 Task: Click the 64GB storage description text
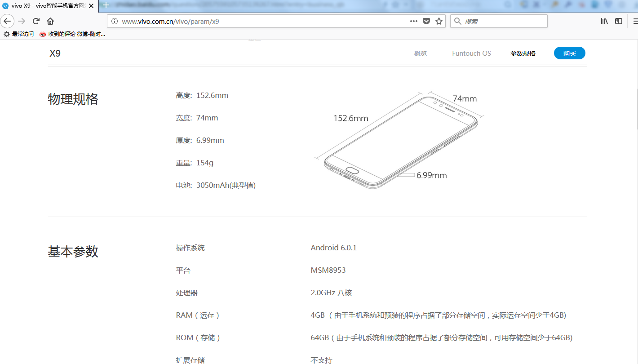click(x=442, y=337)
